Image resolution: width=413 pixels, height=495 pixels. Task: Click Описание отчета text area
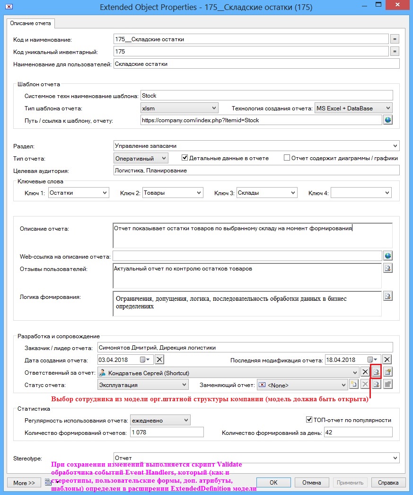(x=253, y=235)
